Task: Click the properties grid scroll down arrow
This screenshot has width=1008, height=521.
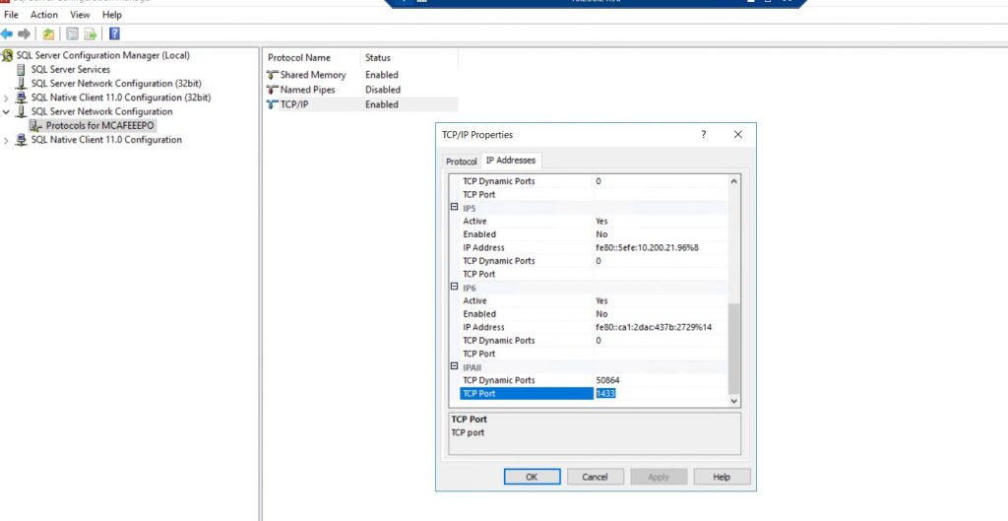Action: [x=734, y=400]
